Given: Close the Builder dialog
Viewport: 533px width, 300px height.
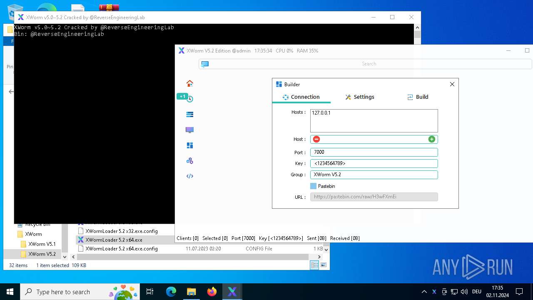Looking at the screenshot, I should click(x=452, y=84).
